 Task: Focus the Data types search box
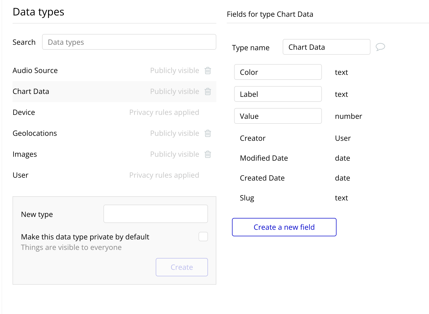tap(129, 42)
